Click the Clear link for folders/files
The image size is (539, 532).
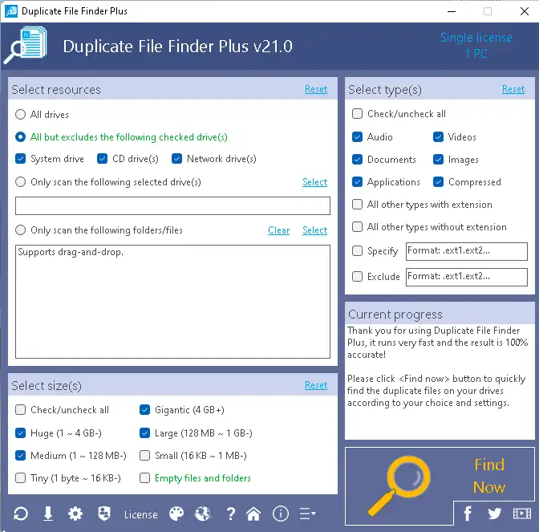click(278, 230)
